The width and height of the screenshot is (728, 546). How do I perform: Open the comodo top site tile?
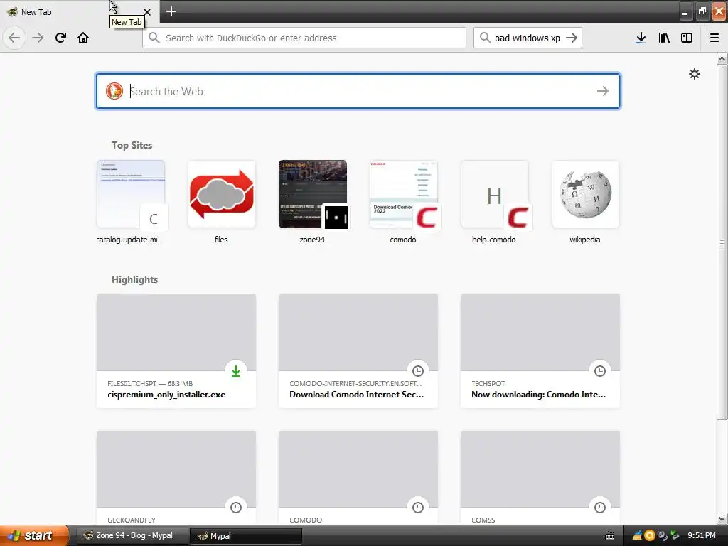[x=404, y=203]
